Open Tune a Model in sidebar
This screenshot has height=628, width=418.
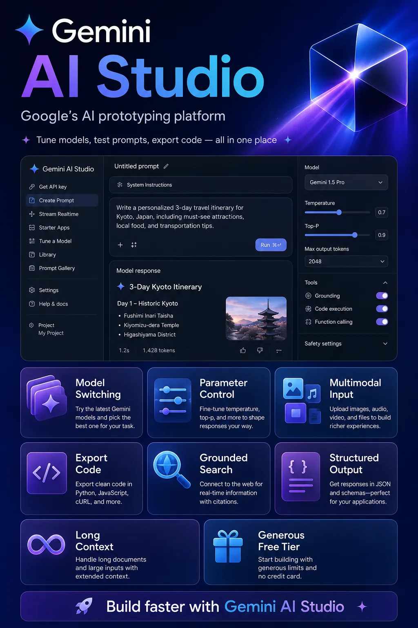click(62, 241)
